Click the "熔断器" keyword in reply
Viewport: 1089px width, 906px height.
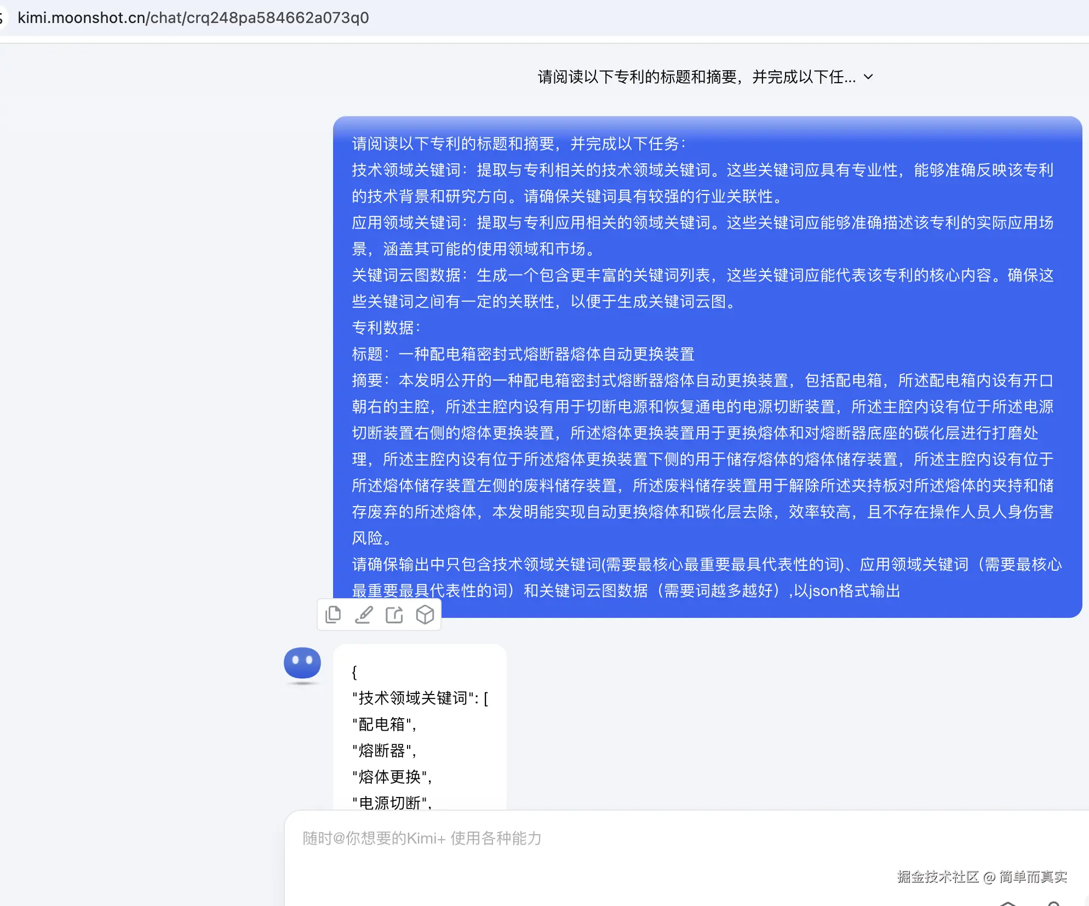[x=383, y=750]
